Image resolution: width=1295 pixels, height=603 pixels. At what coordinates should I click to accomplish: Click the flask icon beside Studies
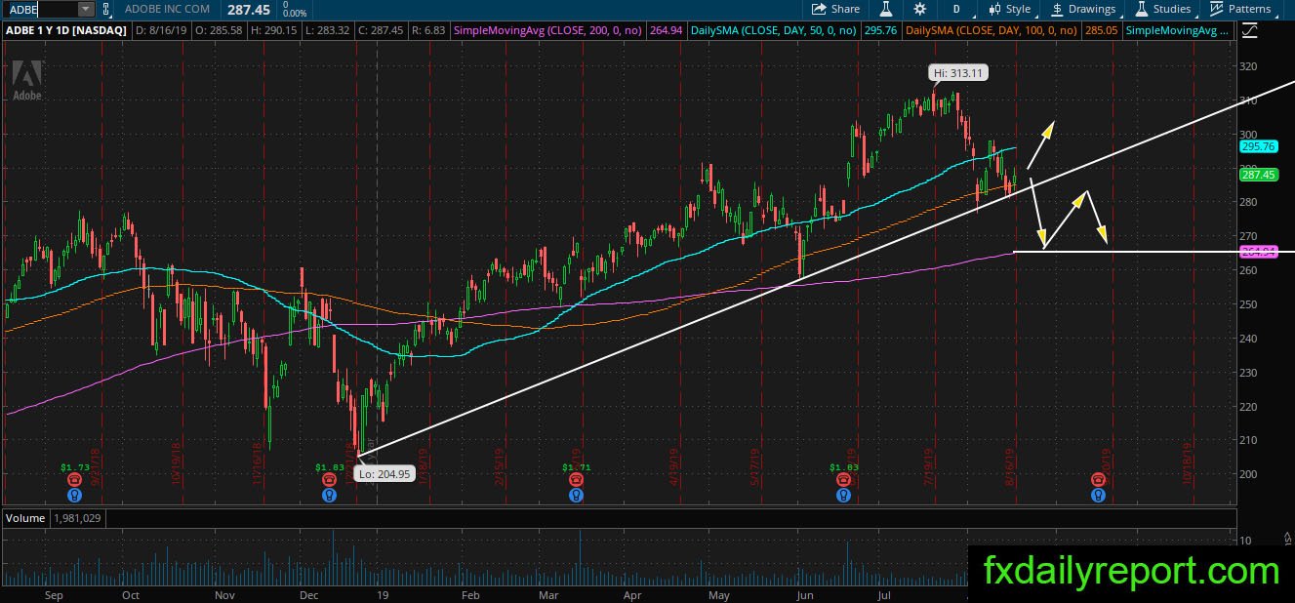[1141, 9]
